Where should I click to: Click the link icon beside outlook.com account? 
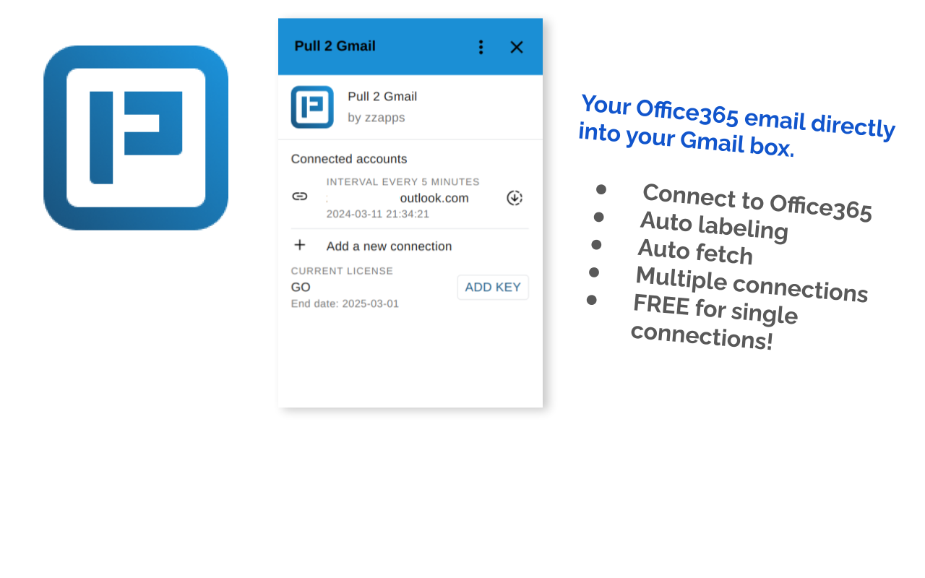coord(300,197)
